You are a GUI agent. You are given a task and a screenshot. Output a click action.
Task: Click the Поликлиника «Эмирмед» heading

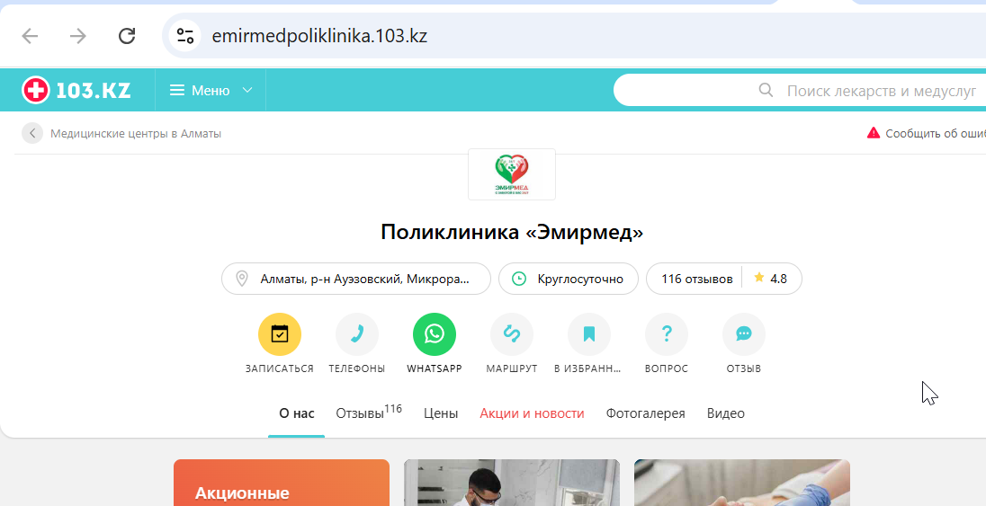[x=512, y=233]
